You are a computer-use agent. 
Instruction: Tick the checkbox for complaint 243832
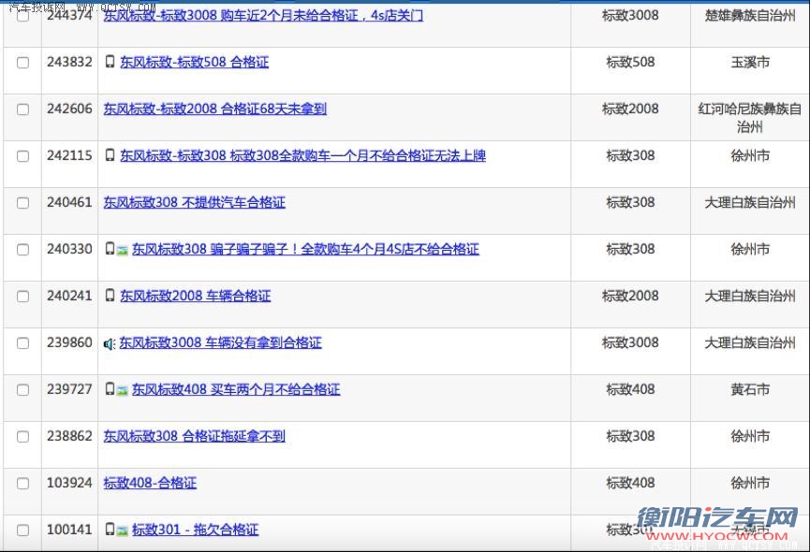coord(22,63)
